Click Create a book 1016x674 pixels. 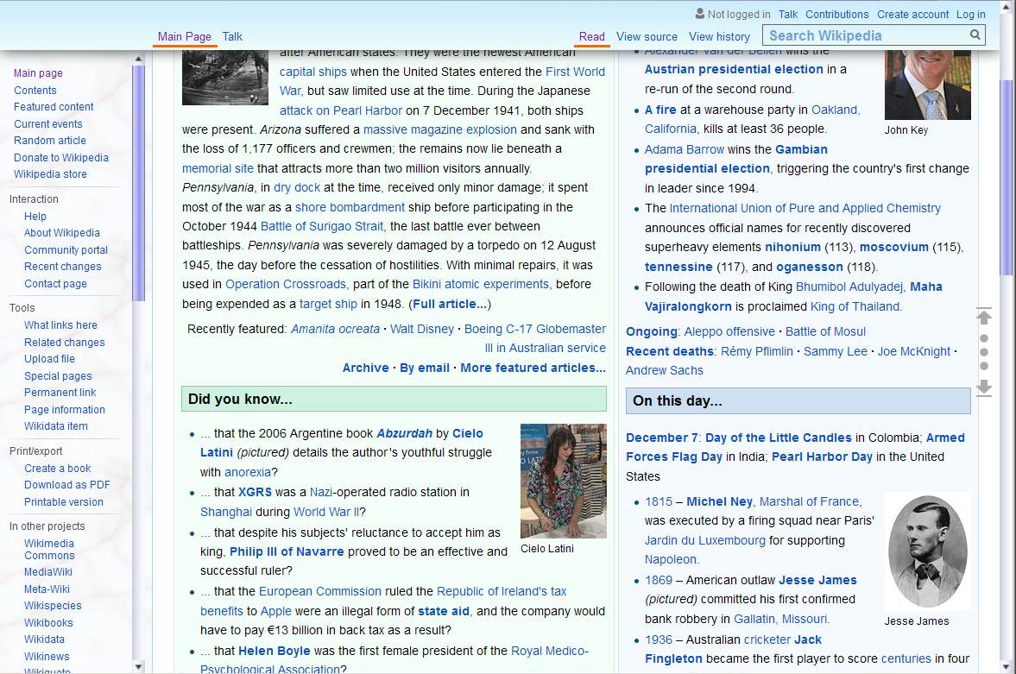(x=58, y=468)
